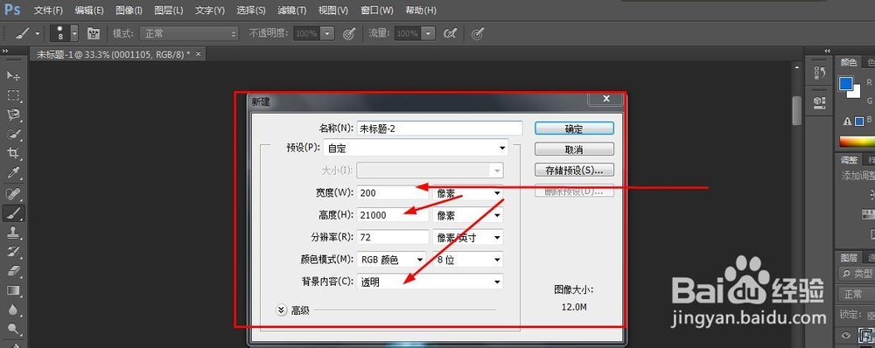Open the 颜色模式 RGB 颜色 dropdown
The height and width of the screenshot is (348, 875).
coord(391,260)
